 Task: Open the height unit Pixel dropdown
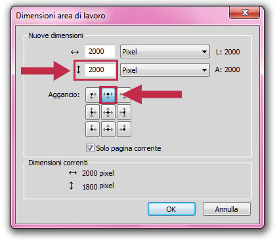[x=165, y=70]
